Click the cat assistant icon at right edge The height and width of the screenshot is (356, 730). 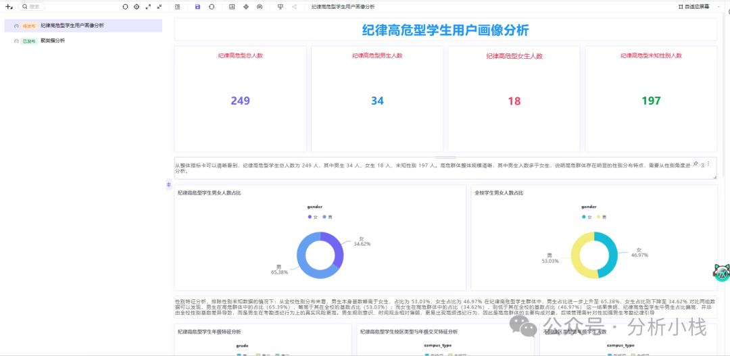point(722,272)
